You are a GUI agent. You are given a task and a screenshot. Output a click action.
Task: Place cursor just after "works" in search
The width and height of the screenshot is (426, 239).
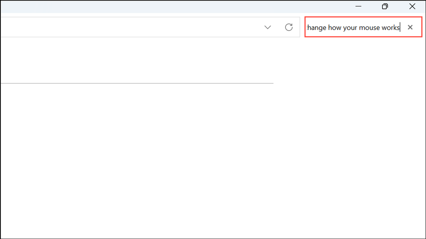tap(400, 28)
